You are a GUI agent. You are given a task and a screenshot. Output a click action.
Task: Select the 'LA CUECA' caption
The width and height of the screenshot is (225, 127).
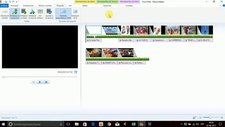[143, 40]
